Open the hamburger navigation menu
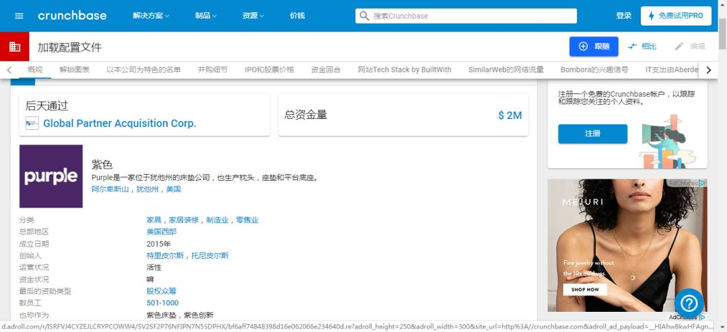 point(19,15)
